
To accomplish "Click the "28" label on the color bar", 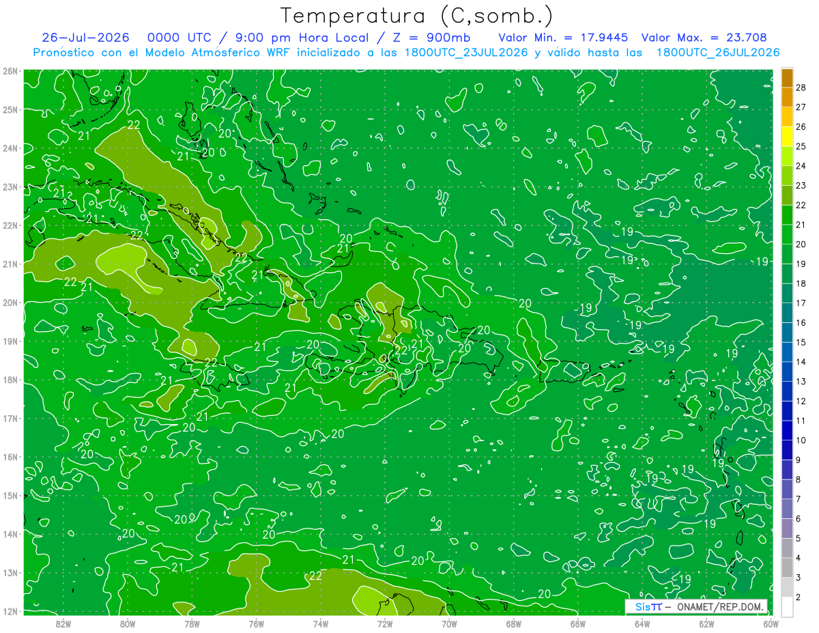I will pos(801,87).
